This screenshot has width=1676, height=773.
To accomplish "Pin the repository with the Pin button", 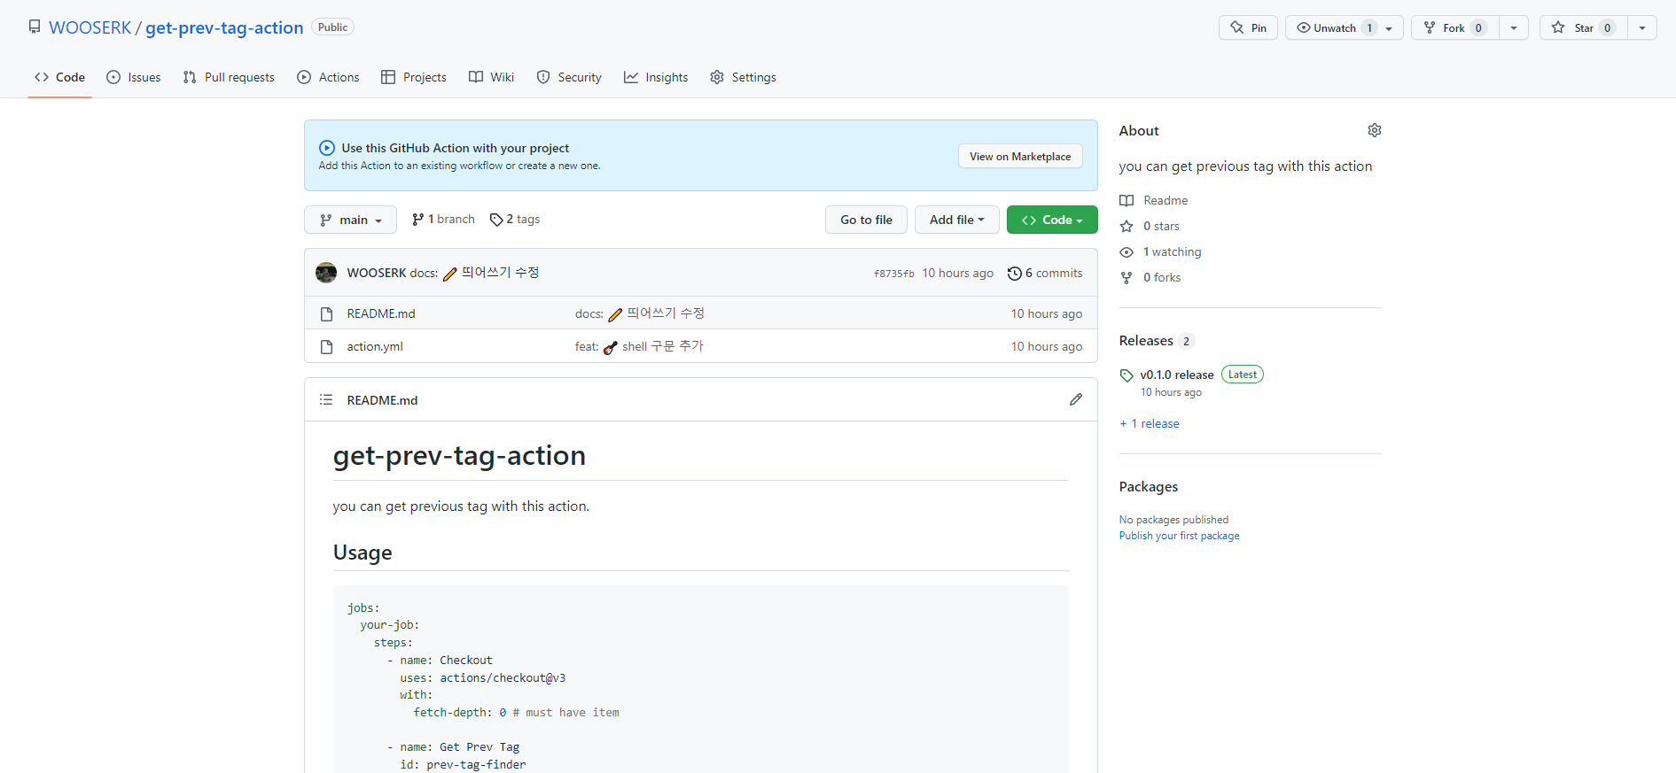I will coord(1248,27).
